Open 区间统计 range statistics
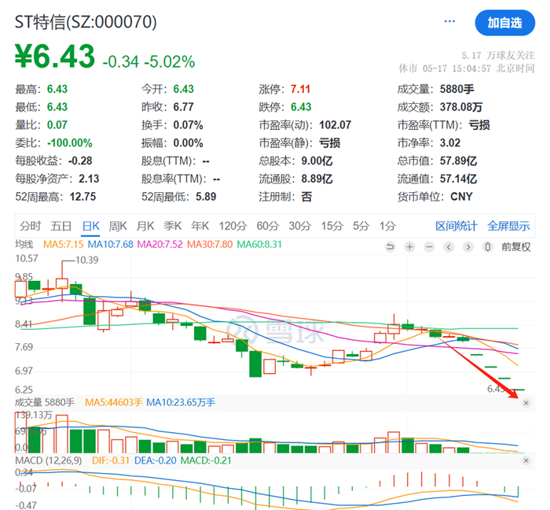 click(456, 226)
